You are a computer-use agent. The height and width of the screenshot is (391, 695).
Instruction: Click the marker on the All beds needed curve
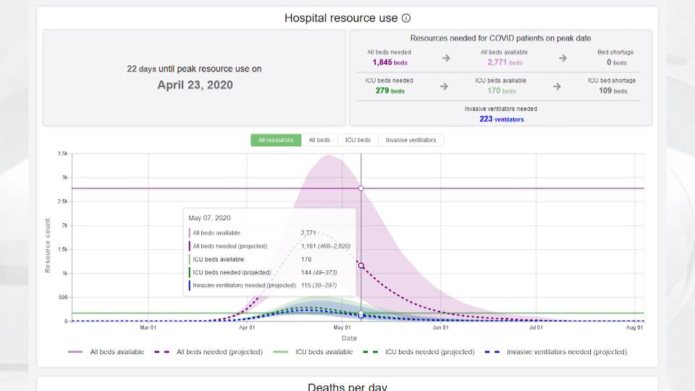tap(361, 266)
